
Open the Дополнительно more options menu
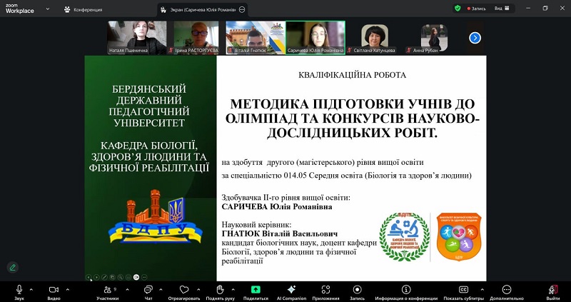507,290
